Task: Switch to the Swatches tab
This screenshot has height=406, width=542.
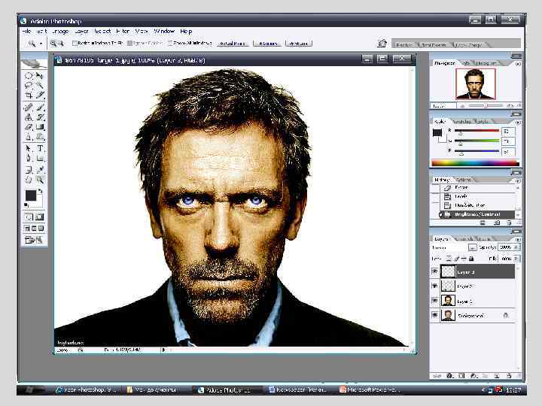Action: pos(461,122)
